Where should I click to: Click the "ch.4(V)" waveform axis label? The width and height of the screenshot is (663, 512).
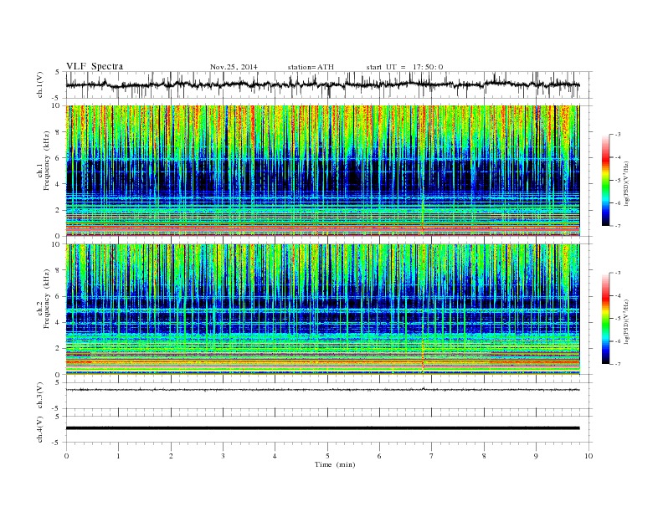click(40, 429)
